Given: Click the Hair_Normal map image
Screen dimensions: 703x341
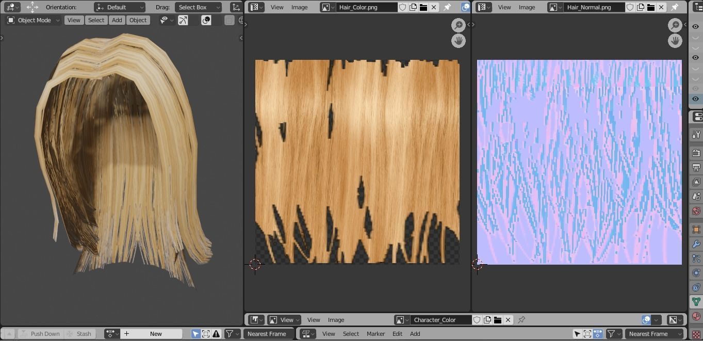Looking at the screenshot, I should tap(579, 162).
